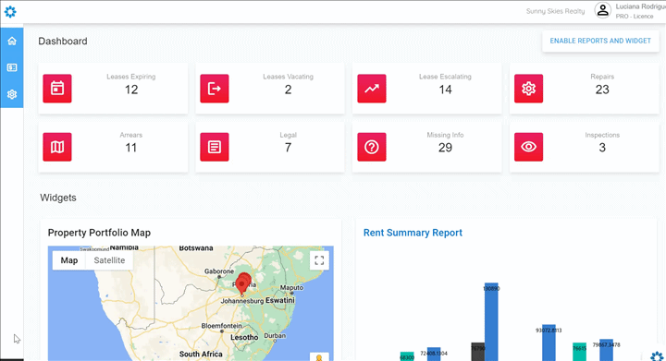The height and width of the screenshot is (361, 666).
Task: Click the tallest blue bar in chart
Action: 491,321
